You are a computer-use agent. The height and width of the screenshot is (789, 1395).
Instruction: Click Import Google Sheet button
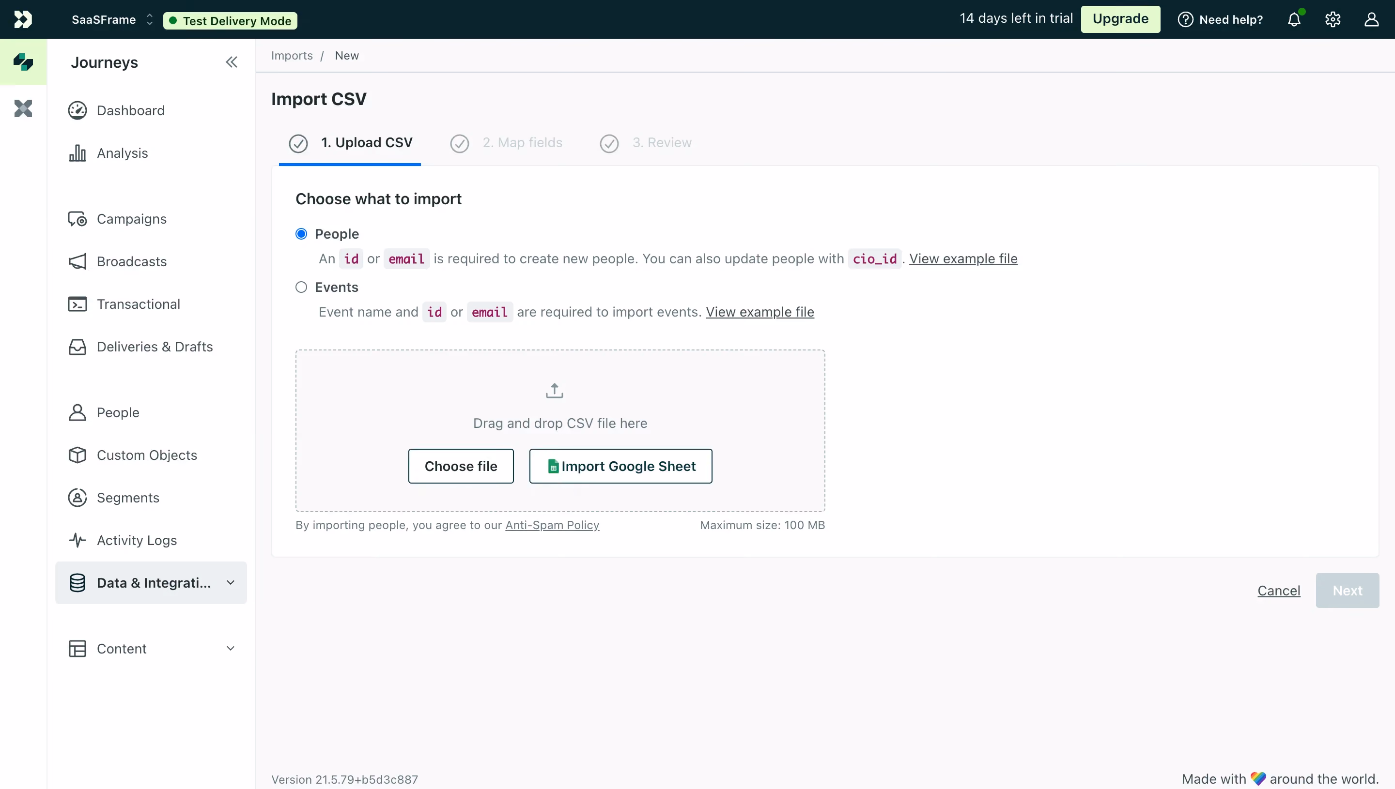[621, 466]
